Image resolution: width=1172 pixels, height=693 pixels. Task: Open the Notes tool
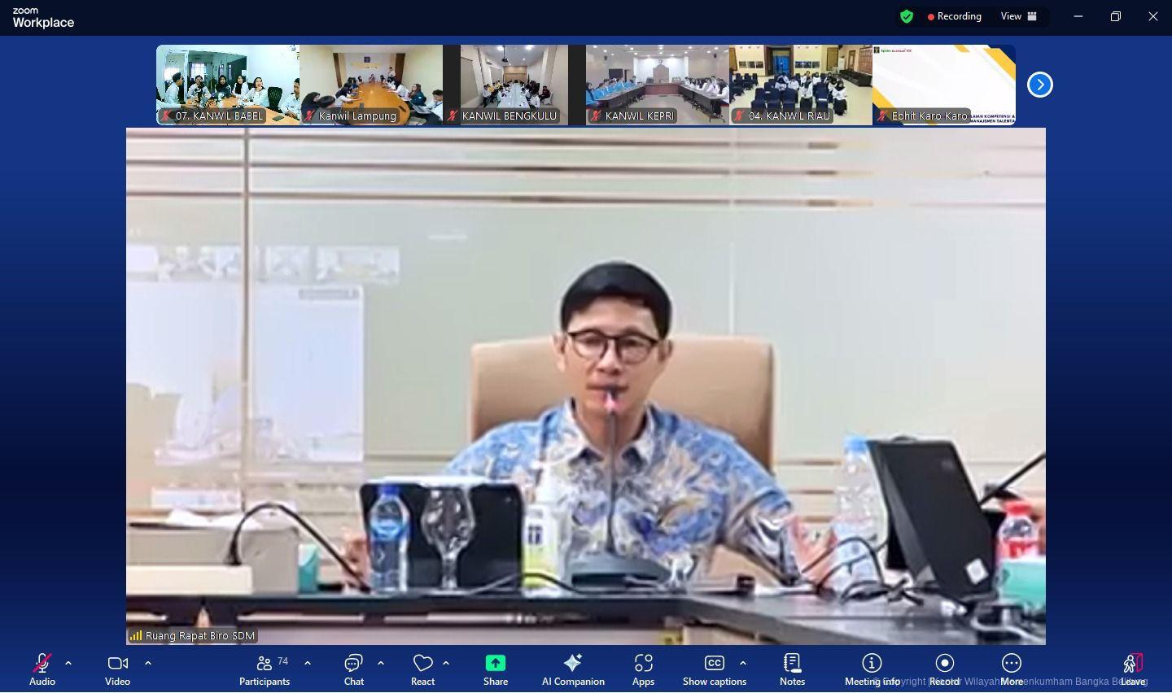point(792,669)
